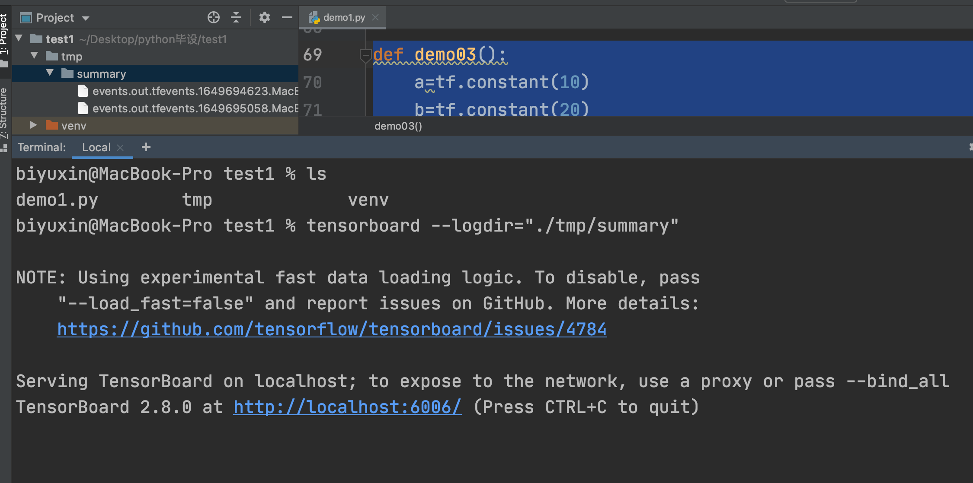Hide the Project panel with the minus icon
This screenshot has width=973, height=483.
(x=287, y=17)
